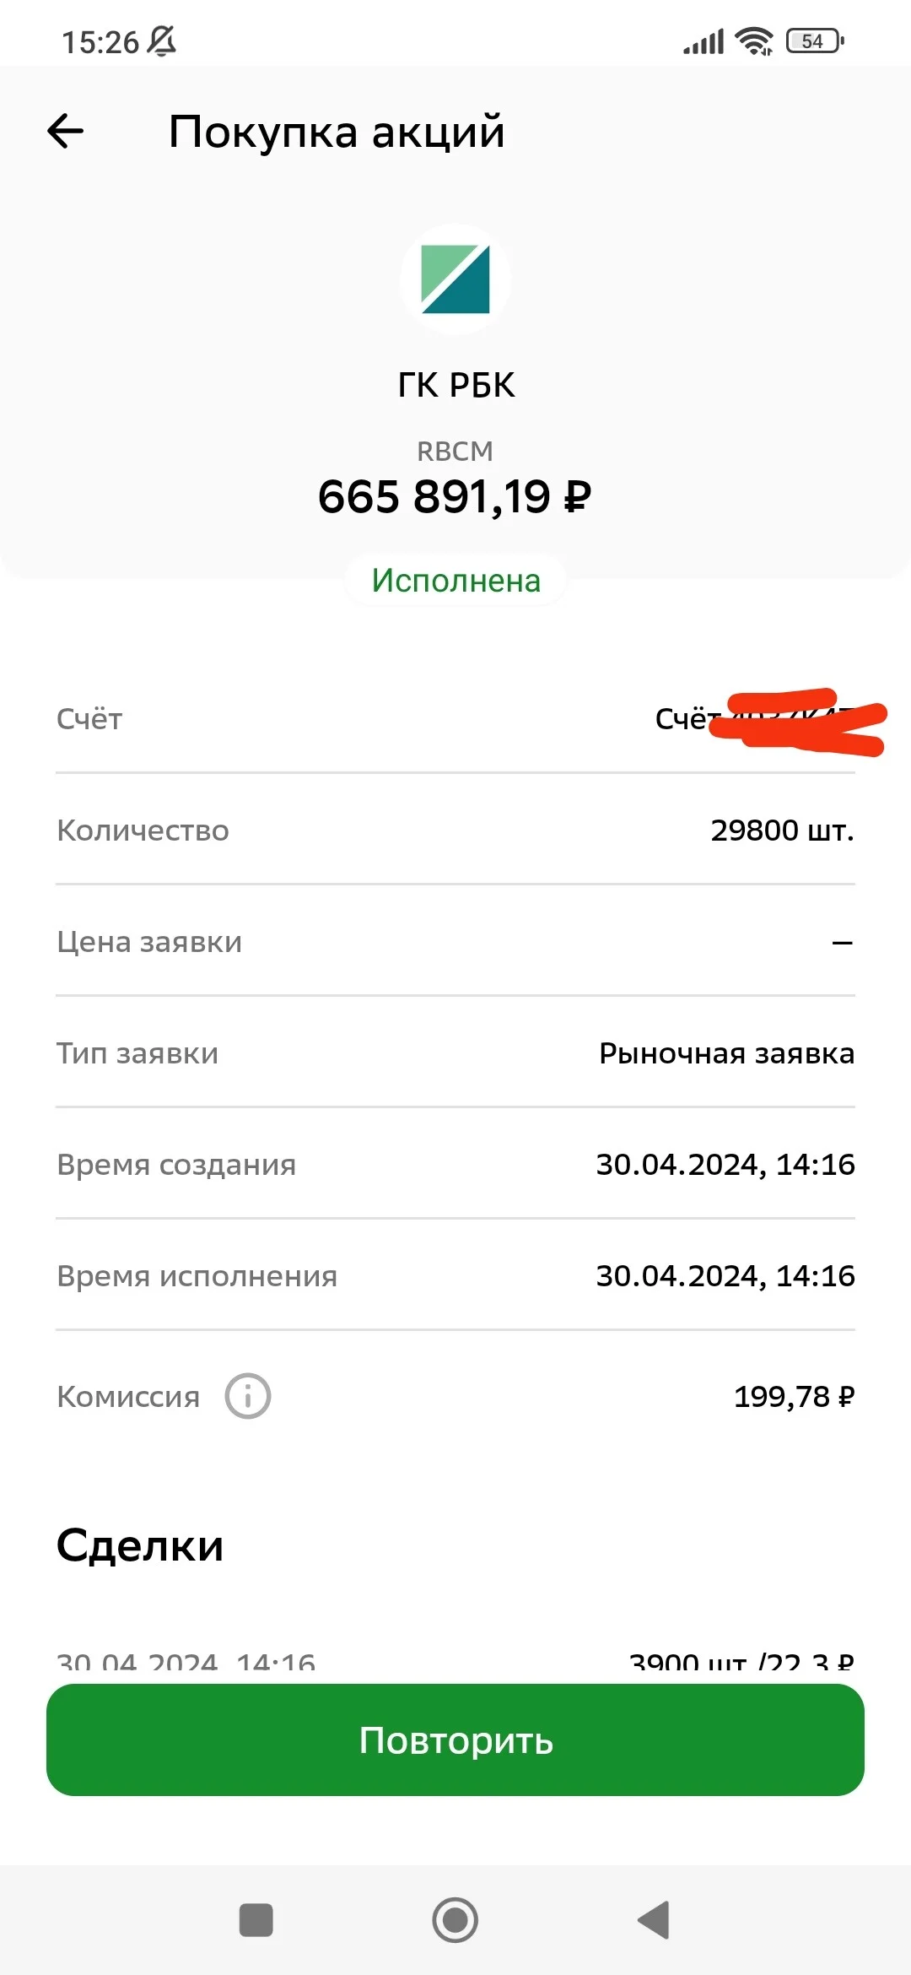
Task: Tap Android home circle button
Action: [x=455, y=1920]
